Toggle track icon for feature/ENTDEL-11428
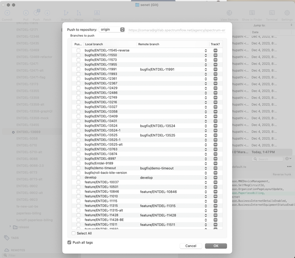 point(215,215)
